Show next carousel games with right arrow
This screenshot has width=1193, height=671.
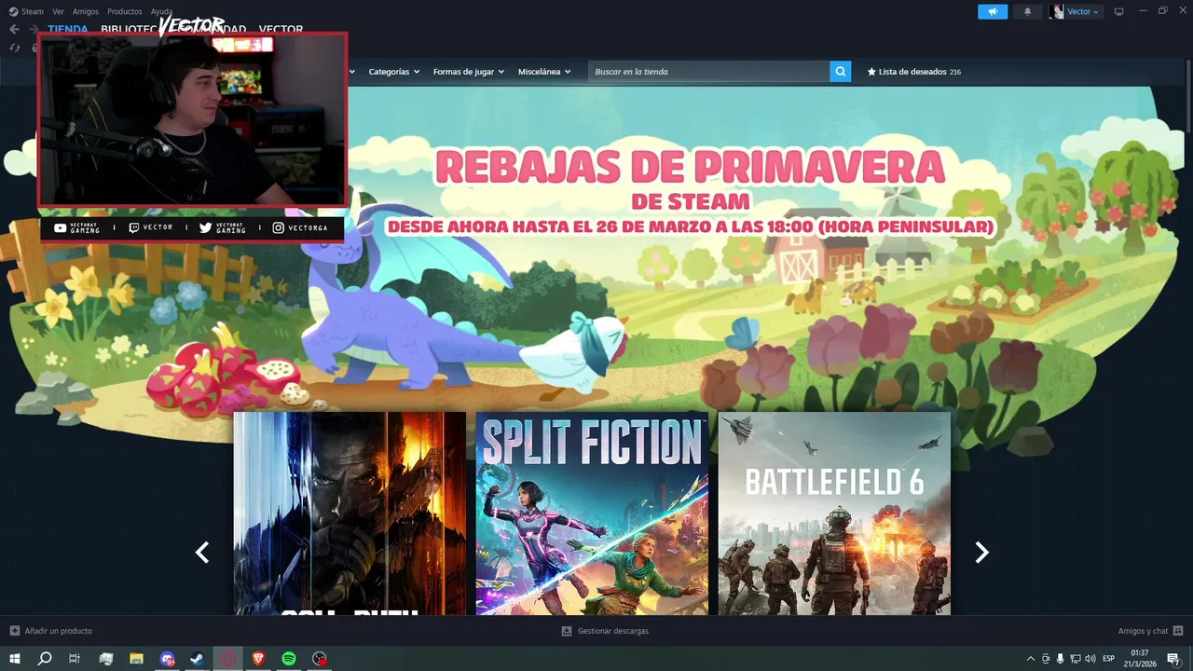point(981,552)
